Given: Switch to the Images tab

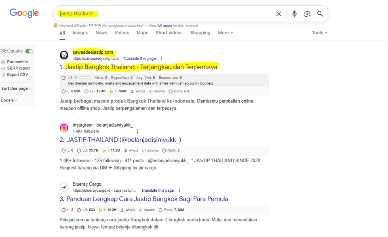Looking at the screenshot, I should [x=80, y=33].
